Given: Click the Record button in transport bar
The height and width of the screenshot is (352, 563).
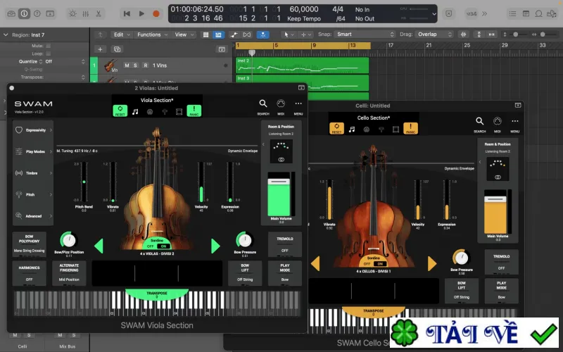Looking at the screenshot, I should pos(156,13).
